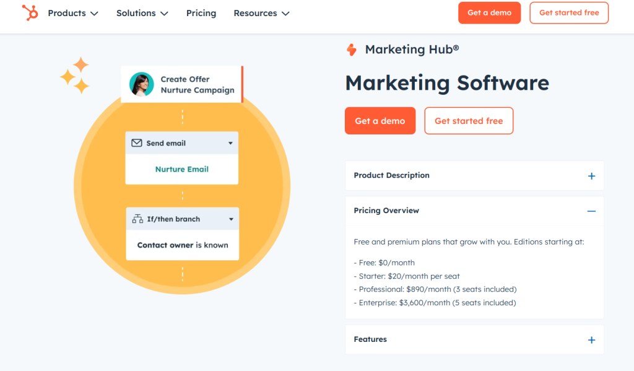Image resolution: width=634 pixels, height=371 pixels.
Task: Select the Starter: $20/month per seat line
Action: pos(407,276)
